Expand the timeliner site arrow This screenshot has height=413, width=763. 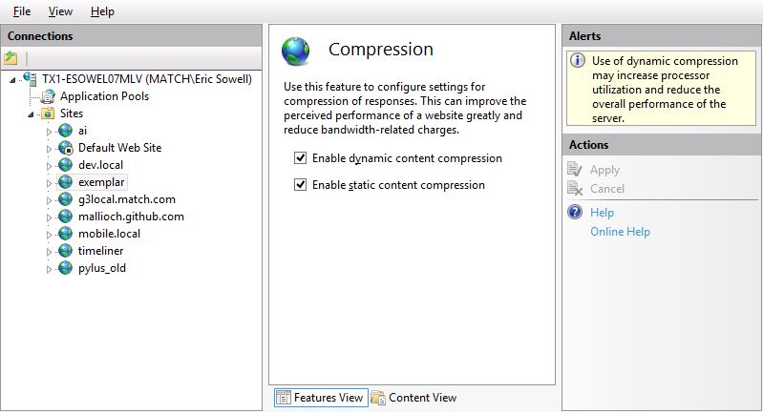click(x=49, y=252)
